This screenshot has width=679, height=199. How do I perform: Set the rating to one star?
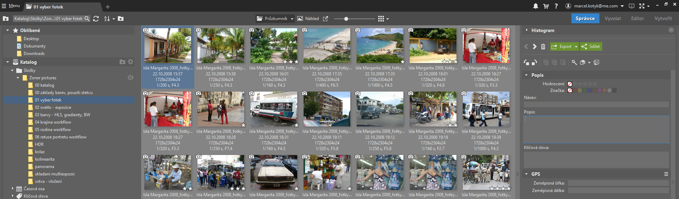575,84
